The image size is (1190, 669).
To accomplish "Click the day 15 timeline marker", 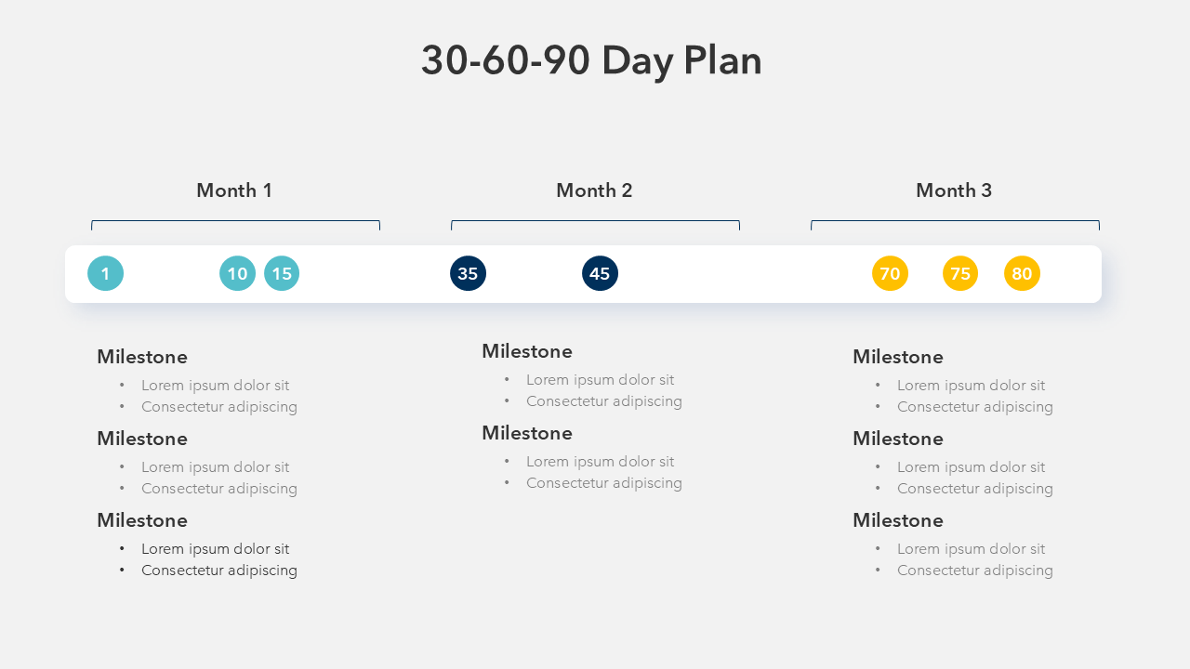I will coord(282,273).
